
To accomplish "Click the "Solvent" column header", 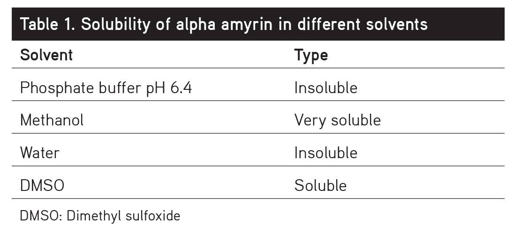I will click(46, 55).
